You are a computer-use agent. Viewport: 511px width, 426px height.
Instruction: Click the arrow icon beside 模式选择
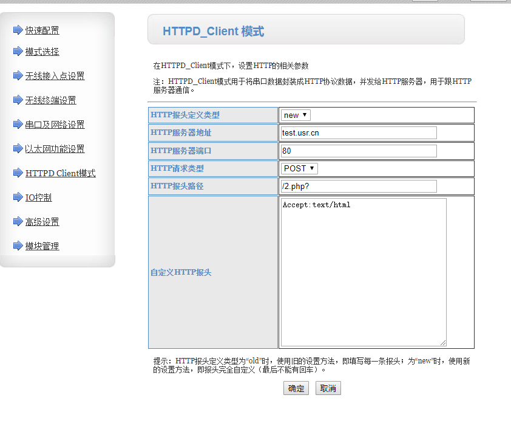click(x=18, y=51)
